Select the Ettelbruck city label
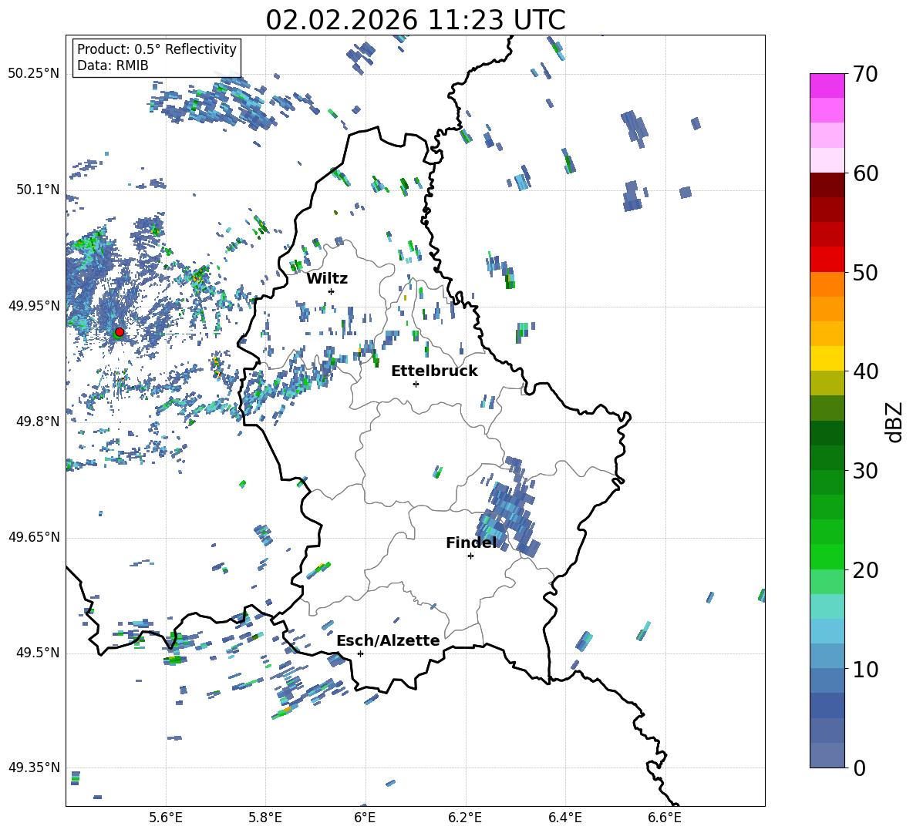The image size is (913, 833). [434, 371]
